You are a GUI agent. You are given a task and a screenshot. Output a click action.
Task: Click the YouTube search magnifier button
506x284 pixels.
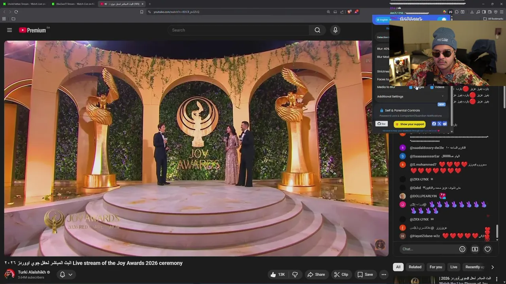click(x=317, y=30)
